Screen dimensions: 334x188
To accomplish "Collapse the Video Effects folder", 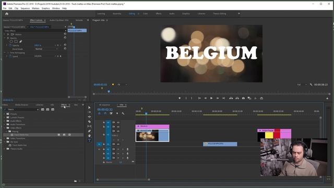I will (5, 128).
